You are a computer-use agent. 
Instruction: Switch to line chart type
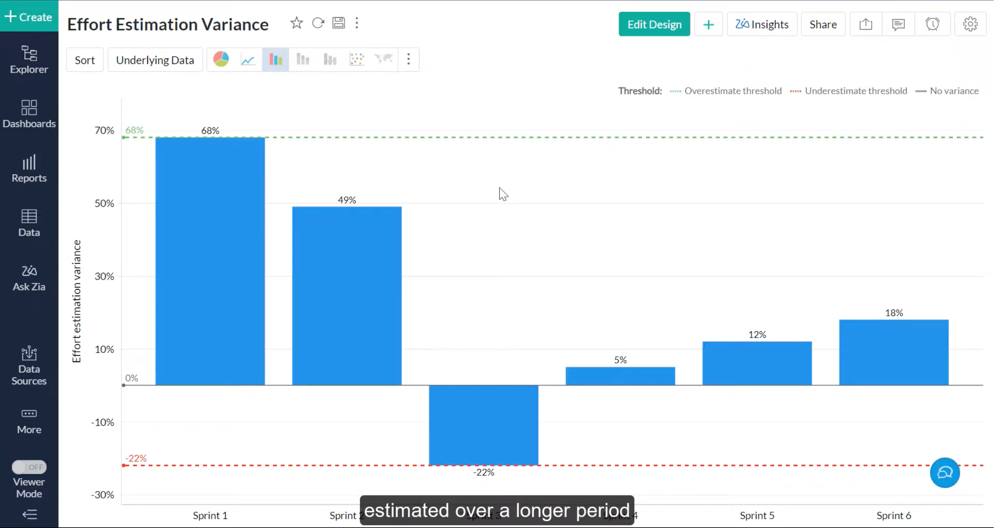pyautogui.click(x=248, y=59)
